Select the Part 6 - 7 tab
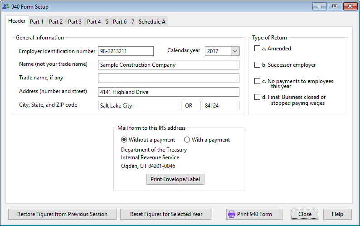Image resolution: width=360 pixels, height=226 pixels. tap(123, 22)
